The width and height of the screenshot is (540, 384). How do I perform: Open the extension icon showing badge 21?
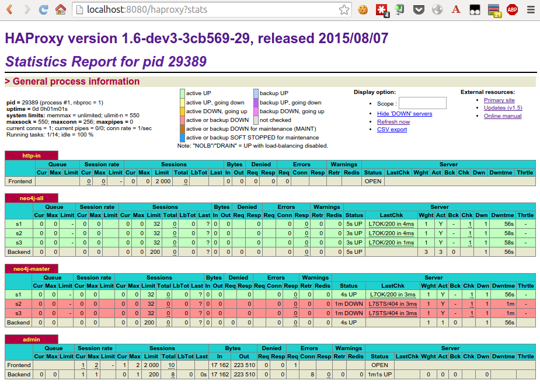tap(494, 11)
